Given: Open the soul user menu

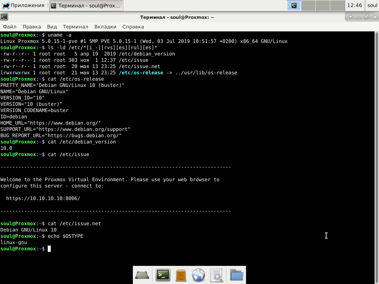Looking at the screenshot, I should coord(372,5).
